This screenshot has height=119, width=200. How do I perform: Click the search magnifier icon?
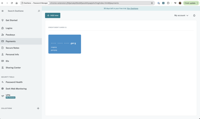39,11
